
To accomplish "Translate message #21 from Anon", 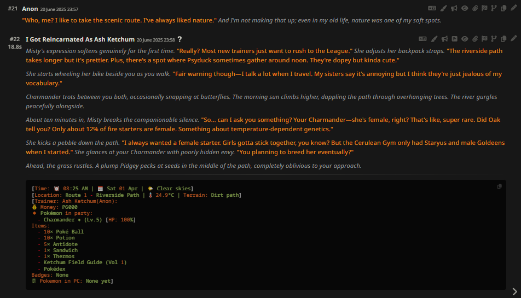I will 432,8.
